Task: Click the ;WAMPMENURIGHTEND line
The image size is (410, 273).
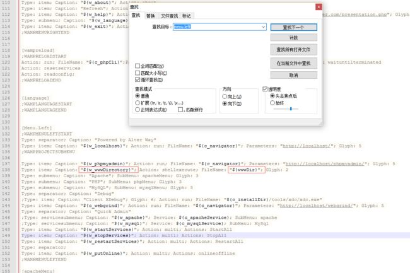Action: click(x=45, y=32)
